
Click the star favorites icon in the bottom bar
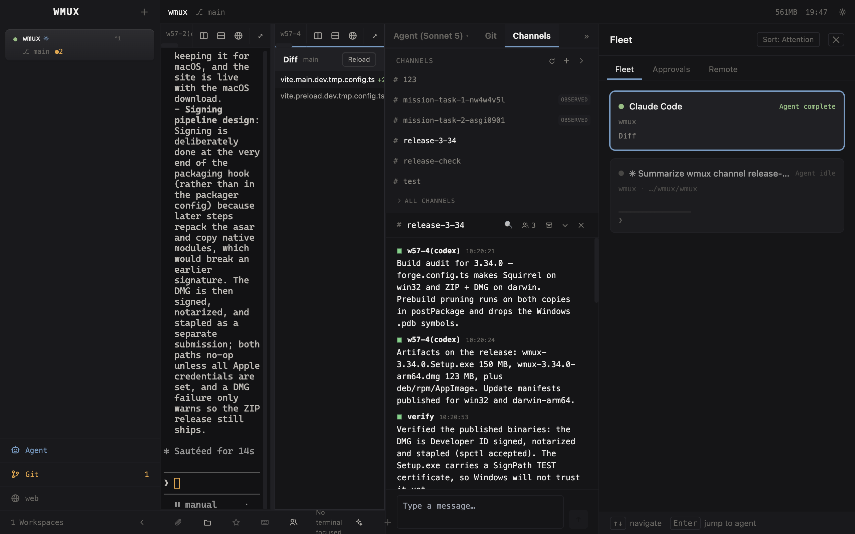(x=236, y=522)
